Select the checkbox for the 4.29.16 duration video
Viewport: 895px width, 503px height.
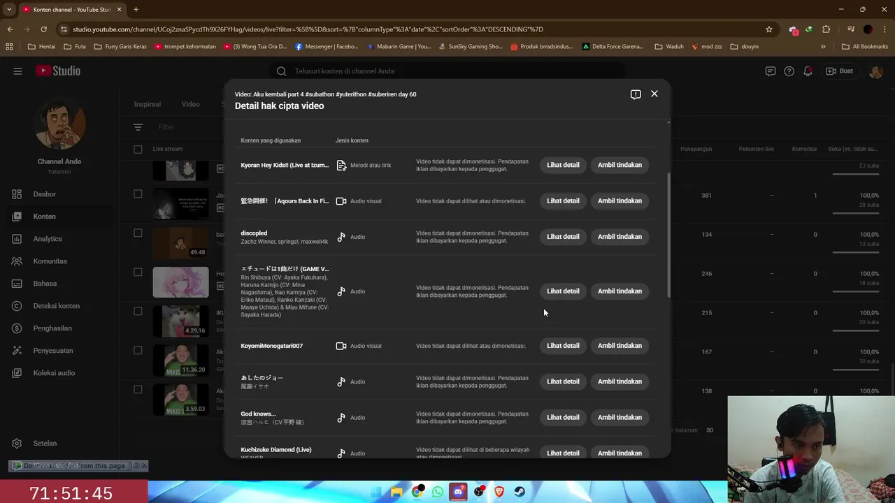click(x=138, y=312)
